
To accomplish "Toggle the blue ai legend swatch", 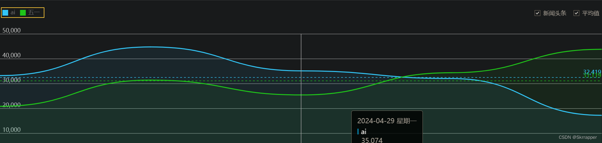I will point(5,13).
